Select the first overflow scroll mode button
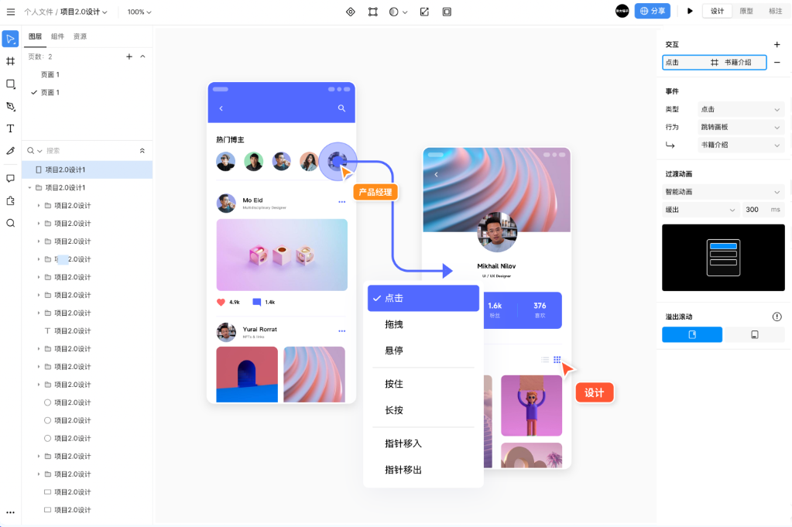 tap(692, 334)
